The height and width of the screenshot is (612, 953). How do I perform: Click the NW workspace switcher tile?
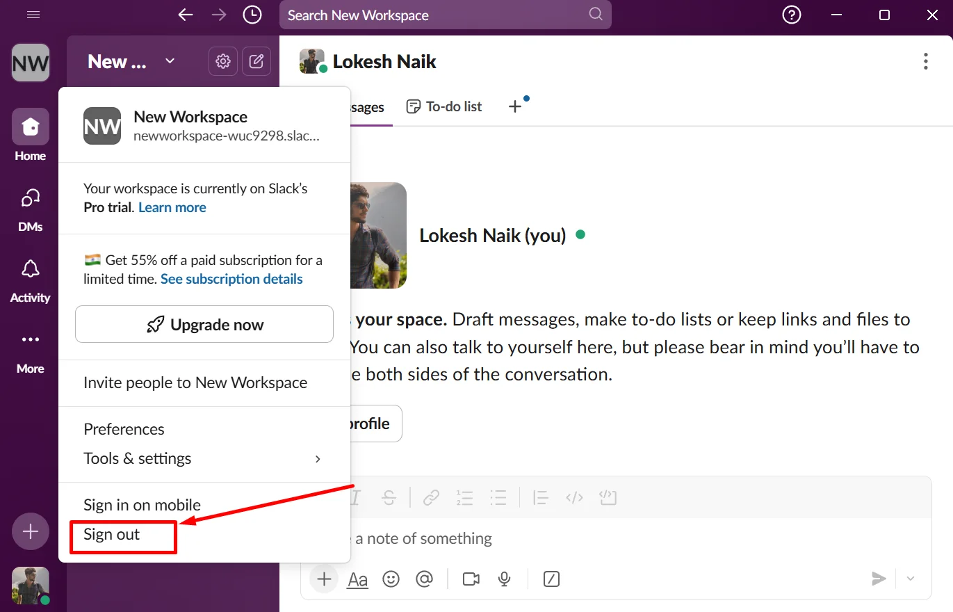31,63
